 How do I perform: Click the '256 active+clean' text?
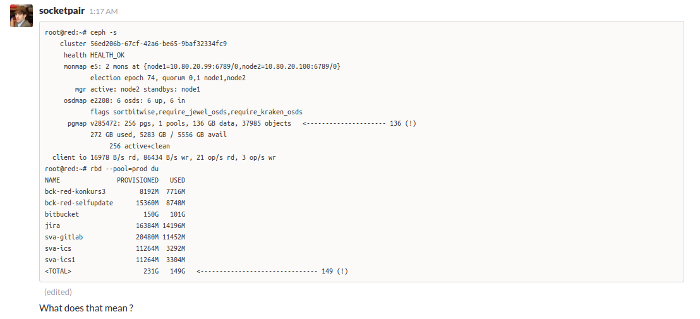[x=139, y=146]
